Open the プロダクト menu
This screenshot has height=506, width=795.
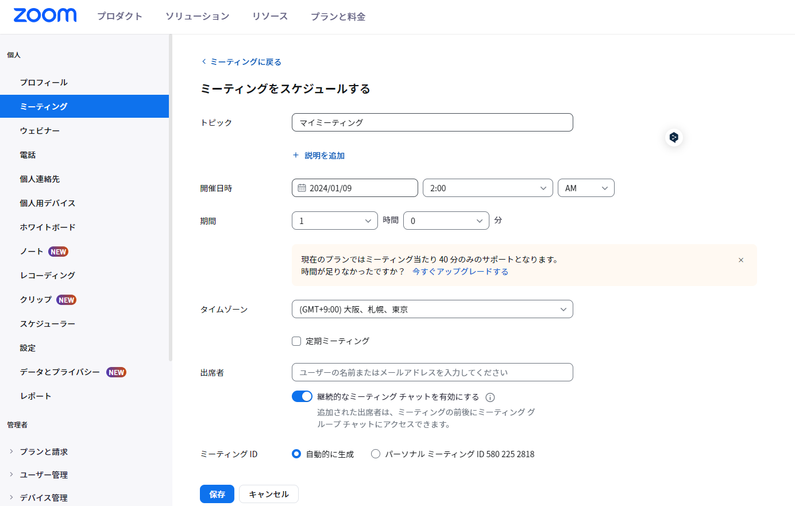(x=119, y=16)
